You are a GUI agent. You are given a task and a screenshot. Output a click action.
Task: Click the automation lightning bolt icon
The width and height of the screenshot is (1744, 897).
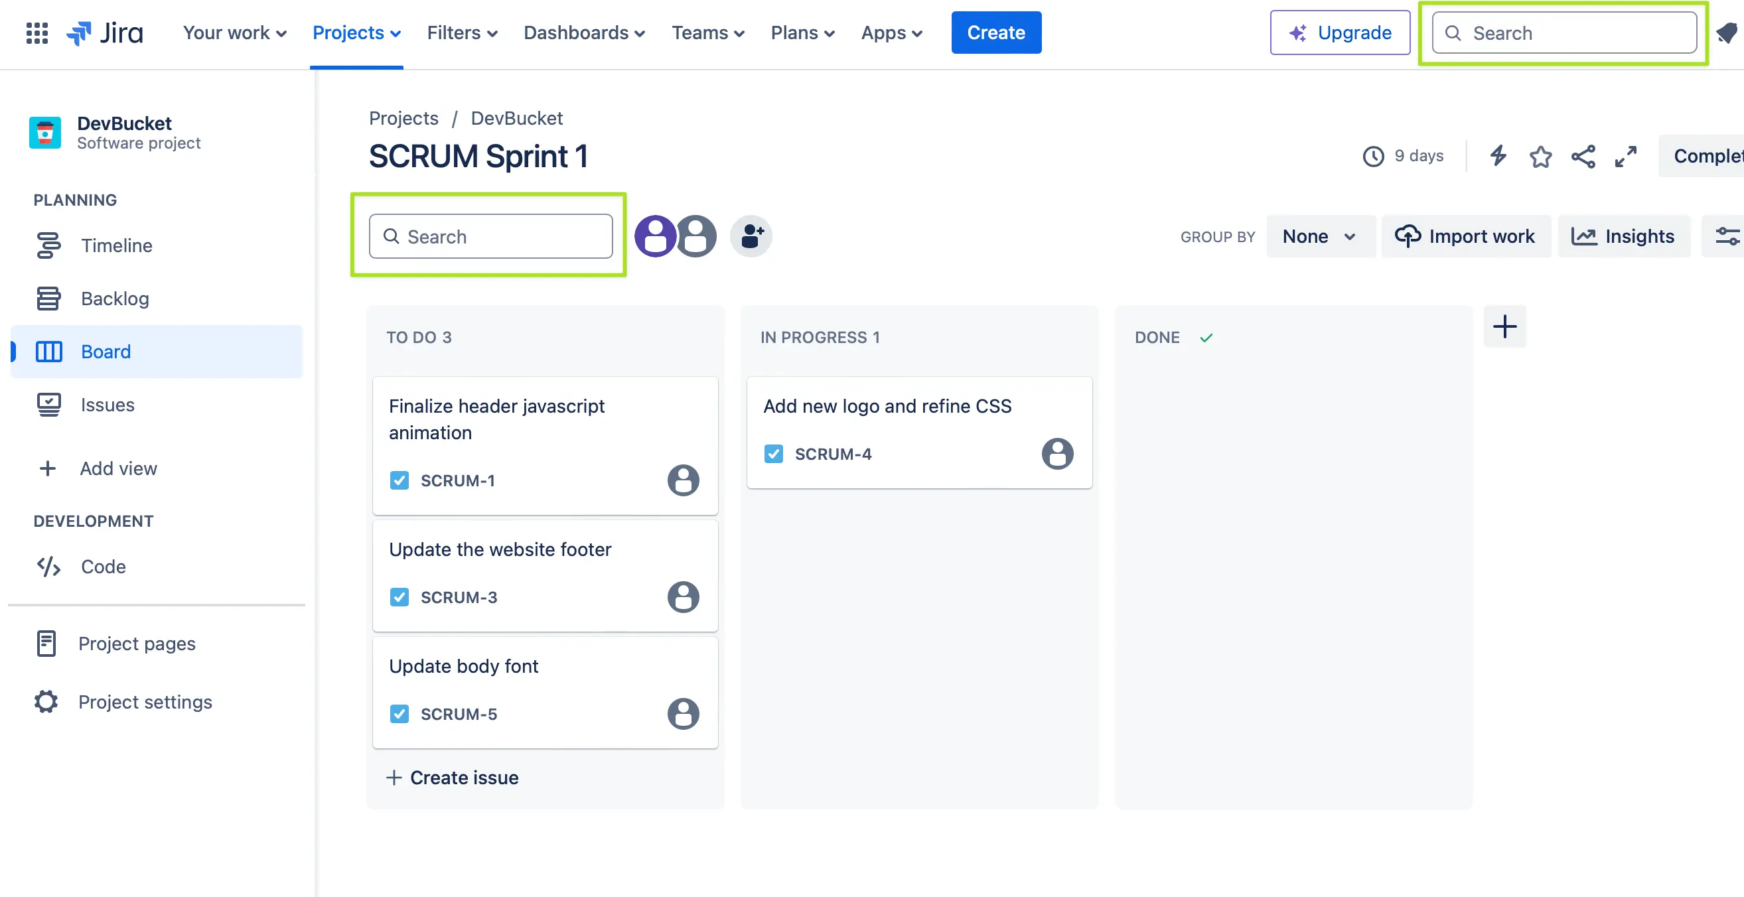(x=1498, y=157)
